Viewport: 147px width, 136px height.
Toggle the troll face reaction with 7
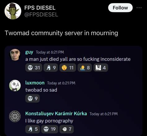[x=67, y=129]
